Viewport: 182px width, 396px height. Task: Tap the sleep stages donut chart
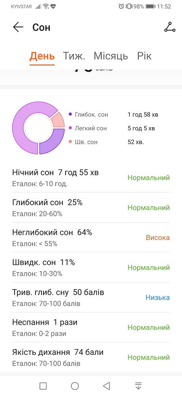click(x=38, y=128)
